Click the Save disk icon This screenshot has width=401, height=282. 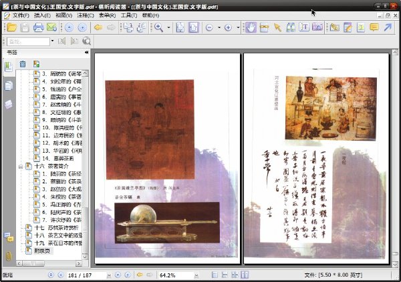point(25,27)
